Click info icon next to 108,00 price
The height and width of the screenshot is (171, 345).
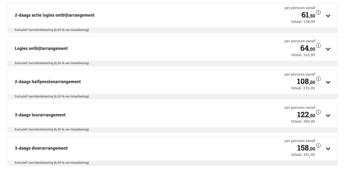[318, 79]
